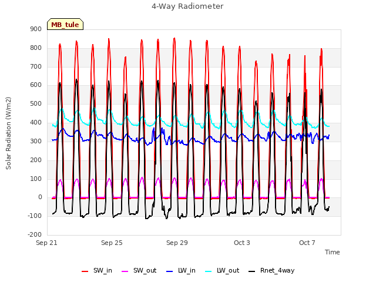376x282 pixels.
Task: Click the 800 y-axis tick label
Action: tap(36, 48)
